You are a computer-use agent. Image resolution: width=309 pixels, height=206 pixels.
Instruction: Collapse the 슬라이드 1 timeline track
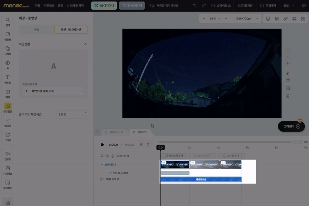click(102, 165)
